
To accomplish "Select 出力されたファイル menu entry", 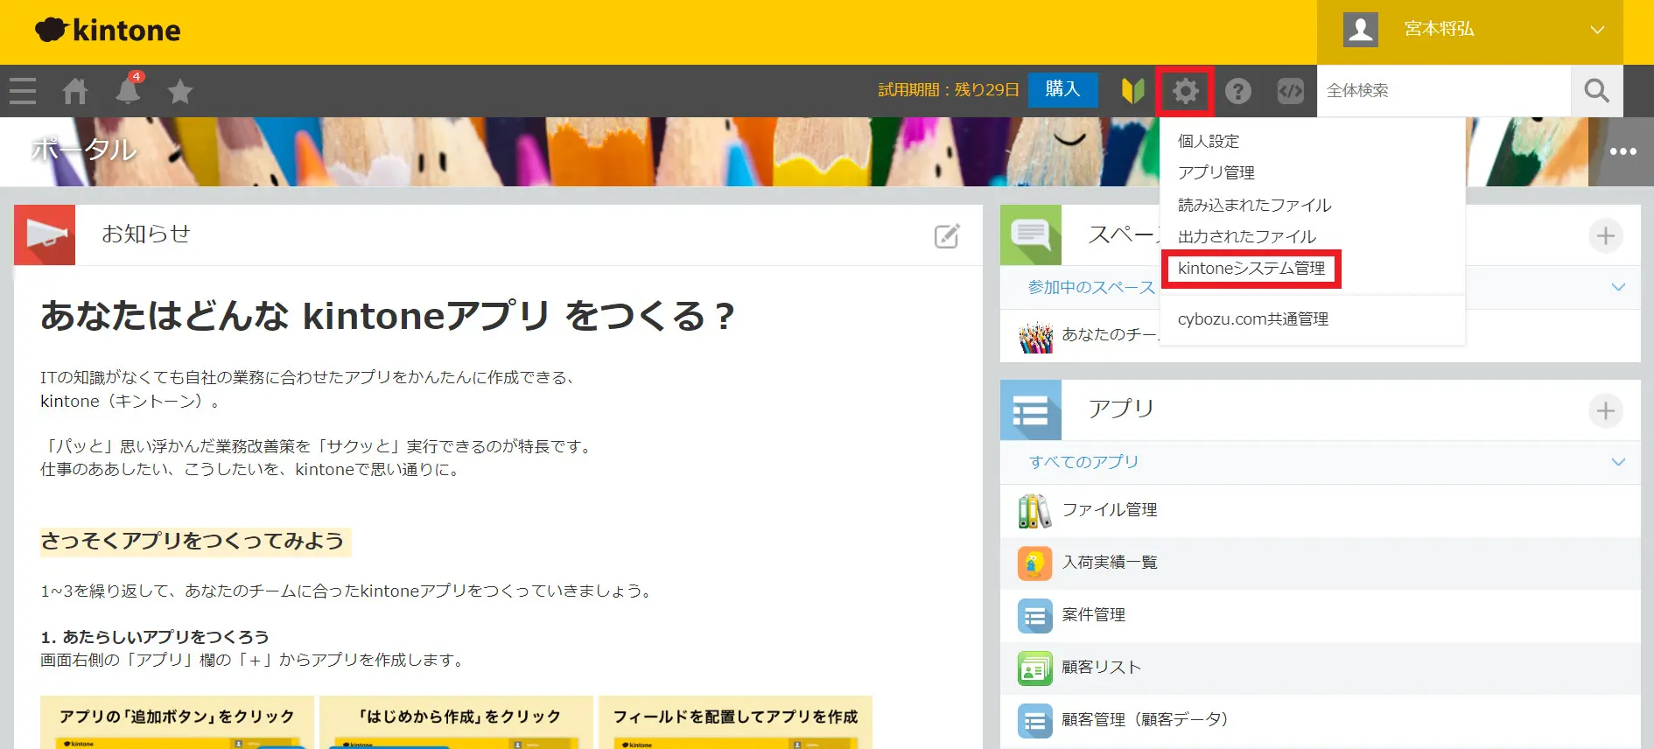I will pos(1246,236).
